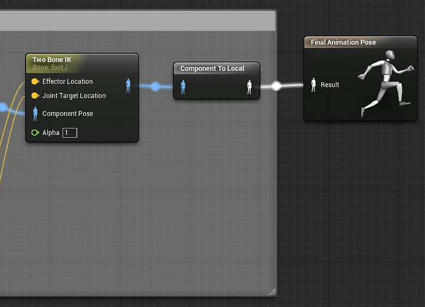Select the Final Animation Pose node header

(x=361, y=43)
